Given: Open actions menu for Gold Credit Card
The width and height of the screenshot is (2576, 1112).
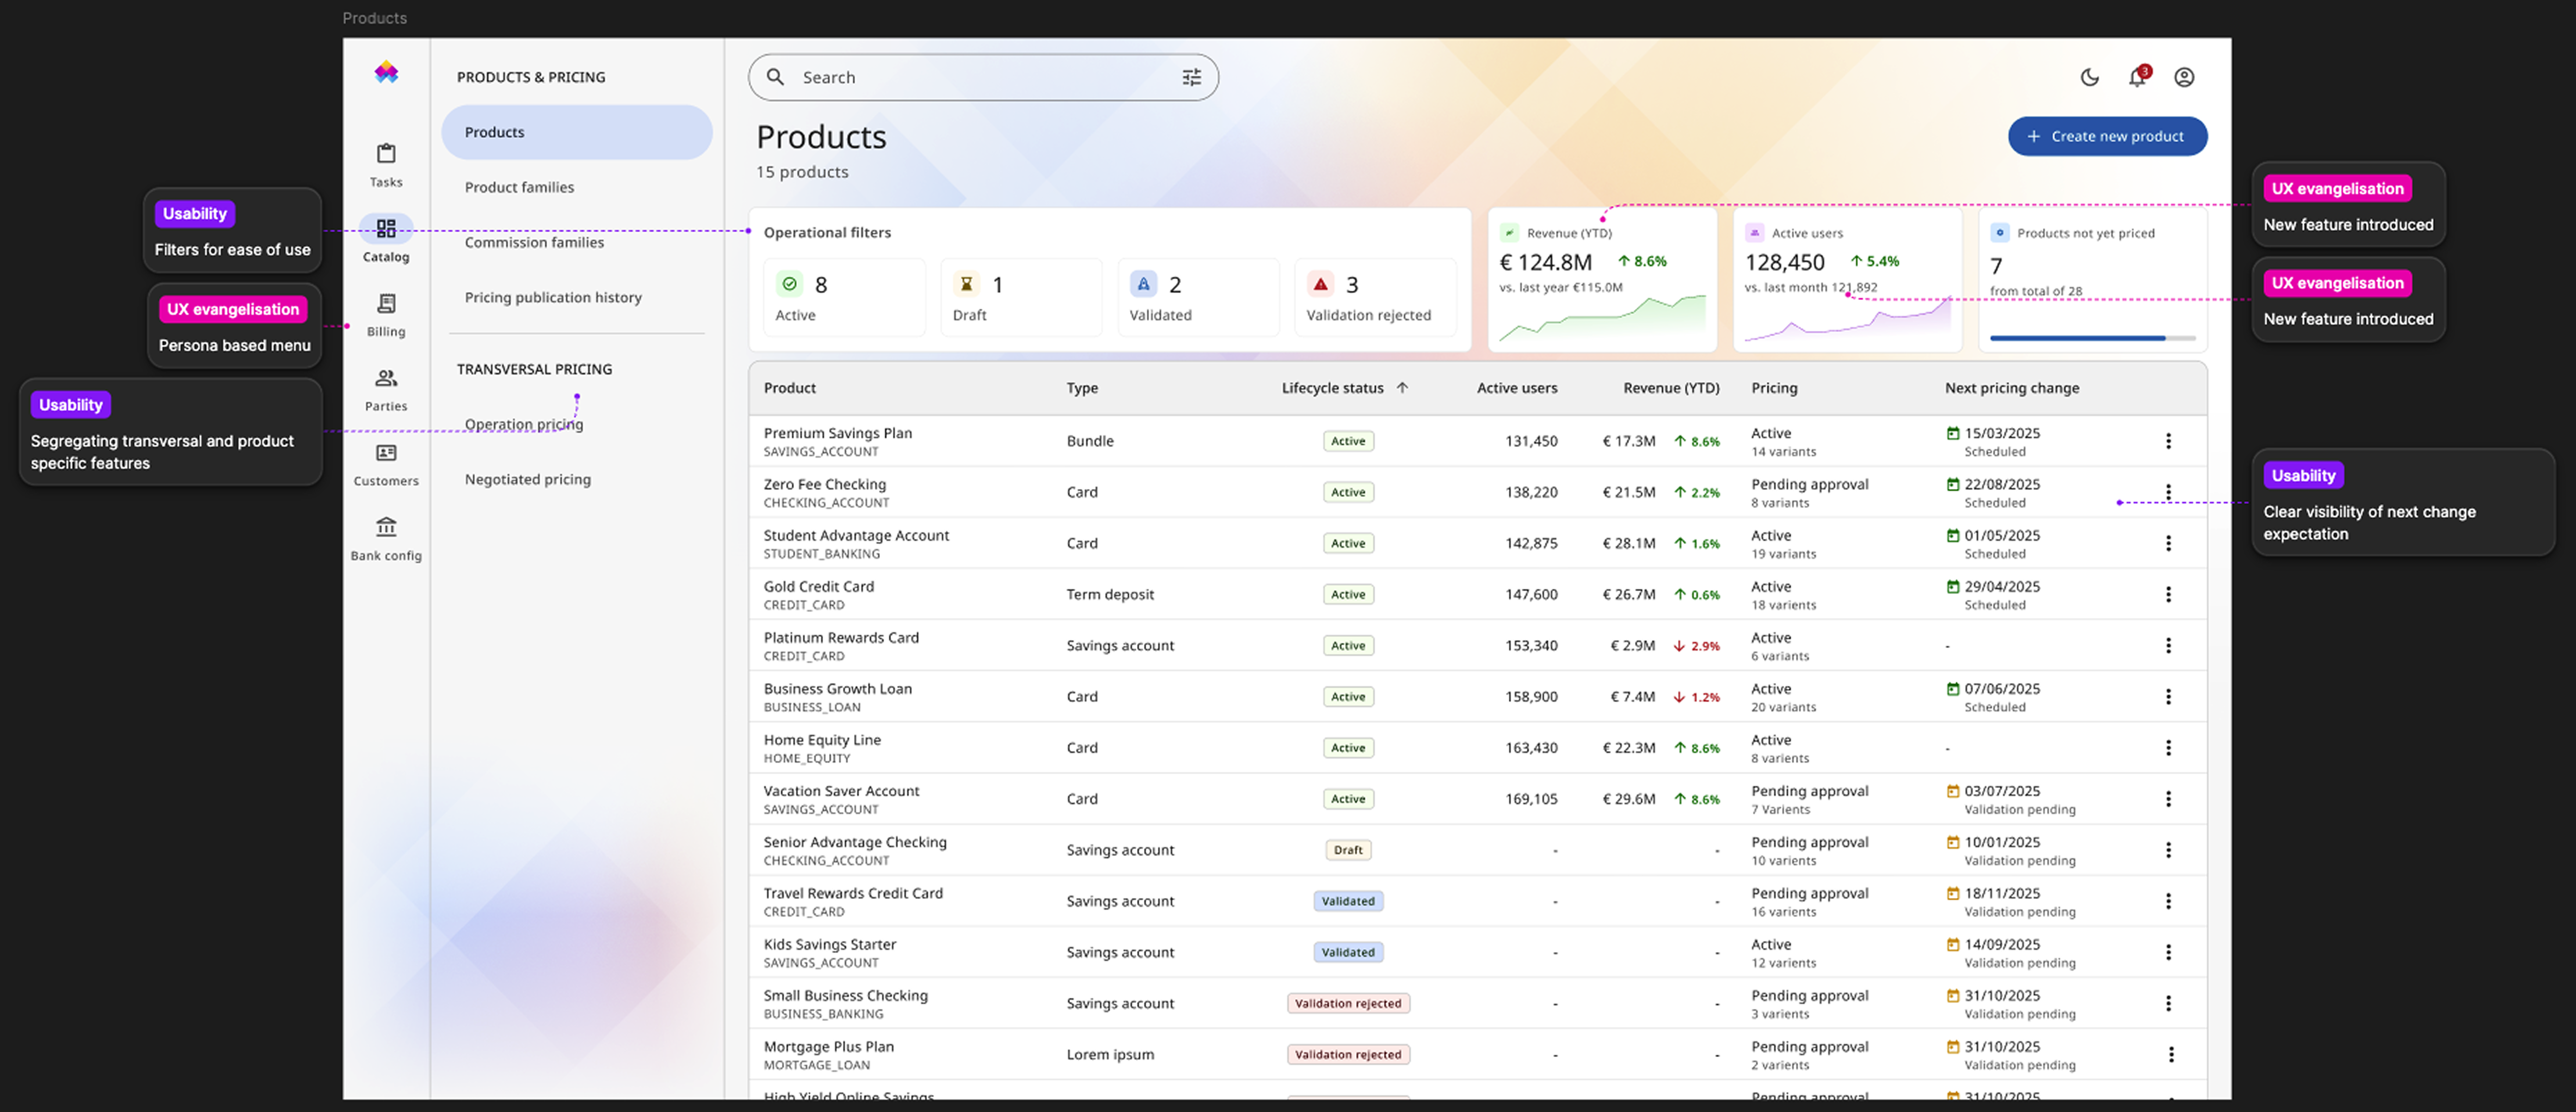Looking at the screenshot, I should click(2168, 594).
